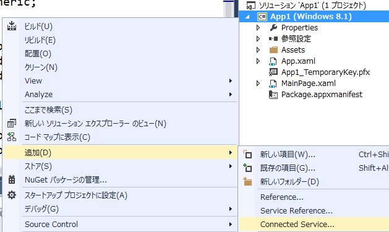Expand the MainPage.xaml node
Viewport: 389px width, 232px height.
tap(258, 84)
